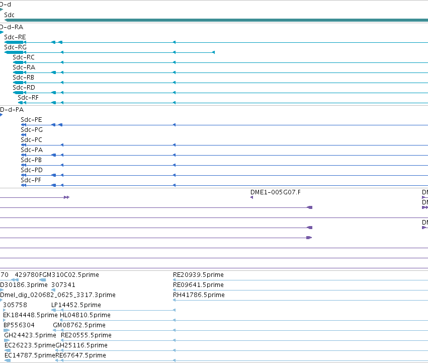Click the D-d-PA protein label
The width and height of the screenshot is (428, 363).
[12, 110]
